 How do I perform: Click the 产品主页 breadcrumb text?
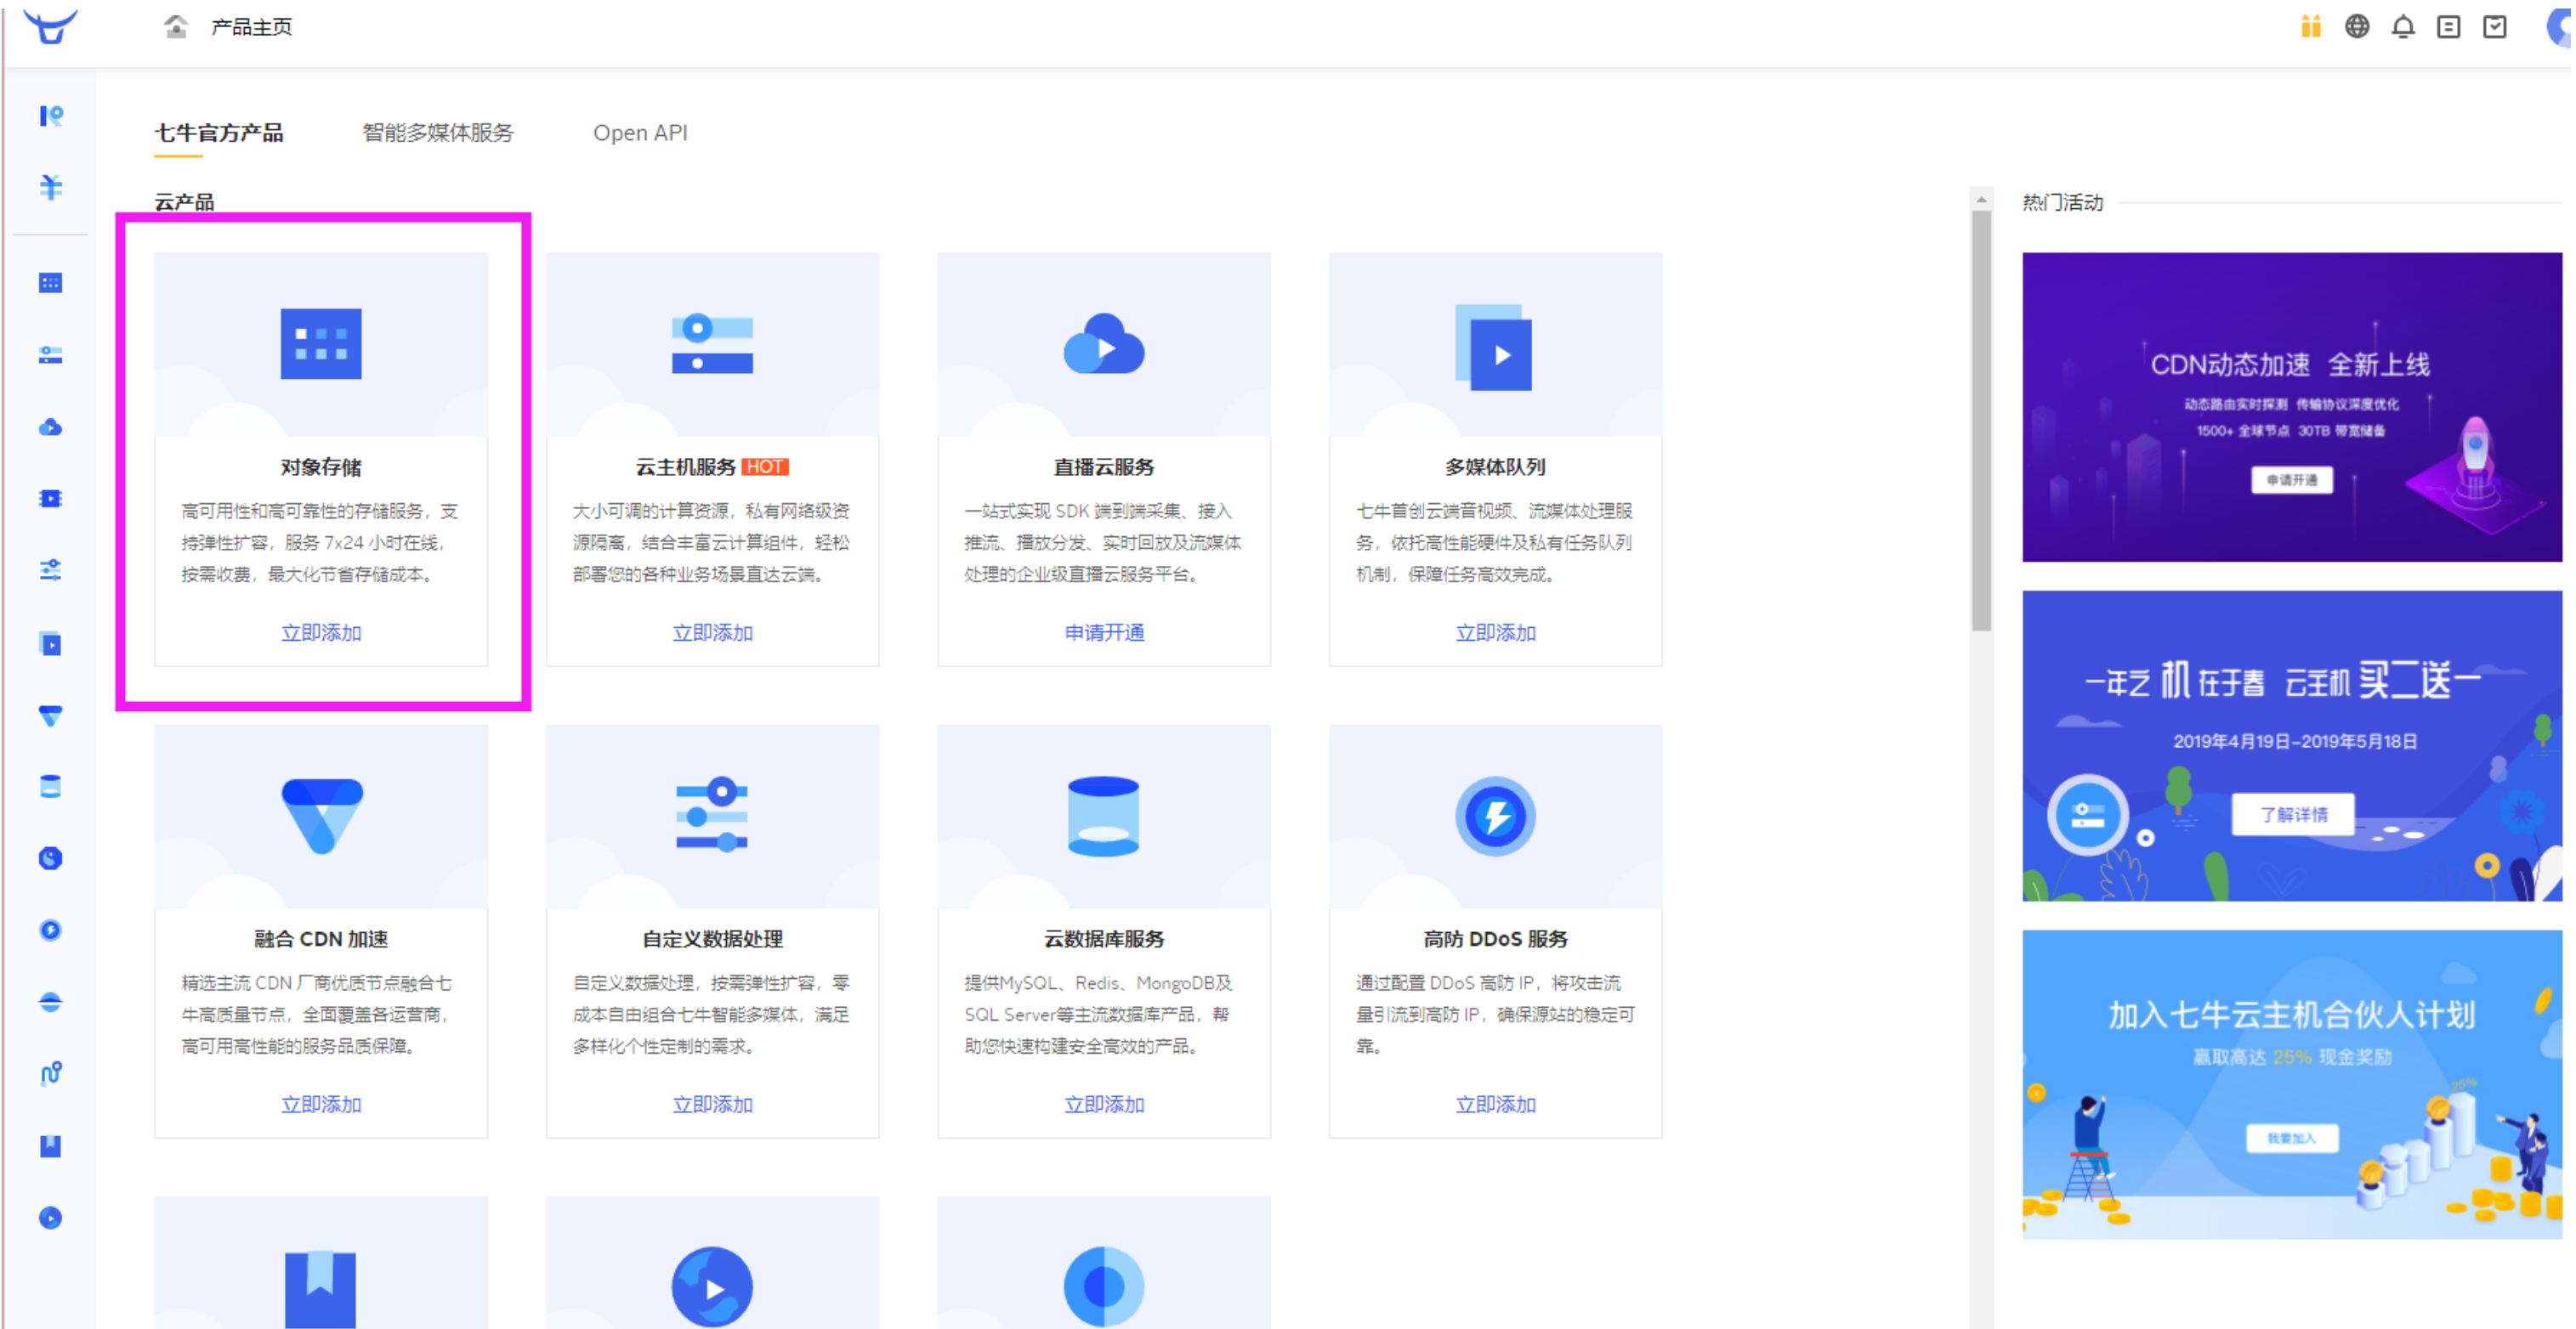point(251,27)
